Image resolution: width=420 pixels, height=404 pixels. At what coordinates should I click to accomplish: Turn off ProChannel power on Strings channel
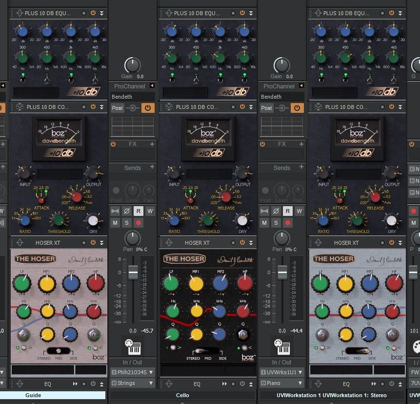point(147,108)
